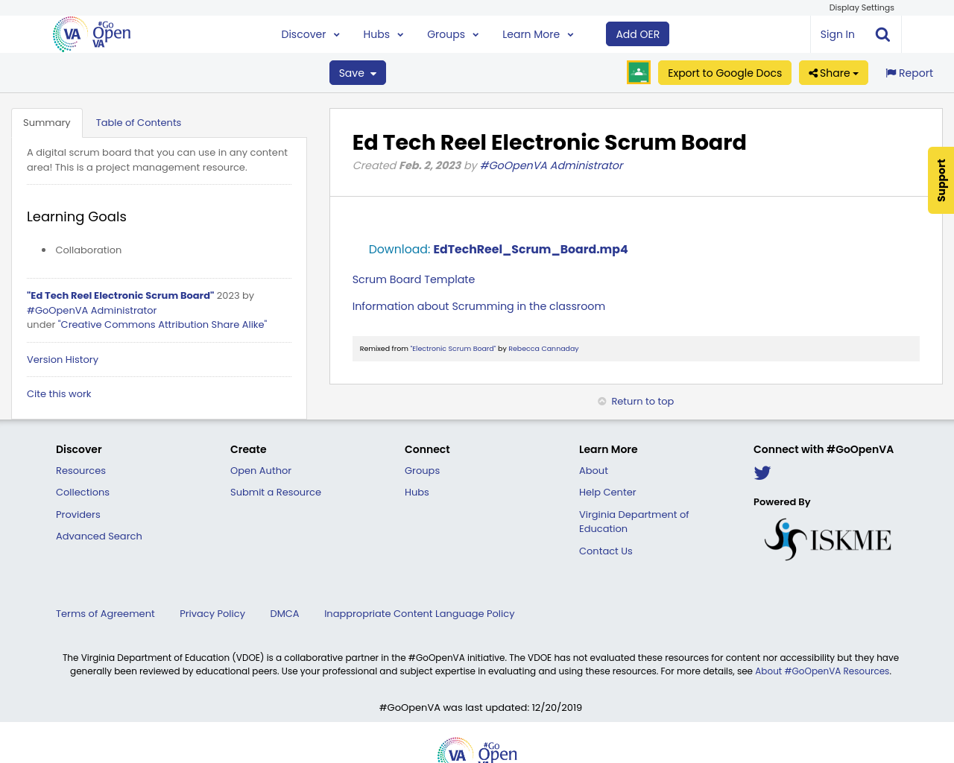954x763 pixels.
Task: Open the Learn More navigation menu
Action: tap(537, 34)
